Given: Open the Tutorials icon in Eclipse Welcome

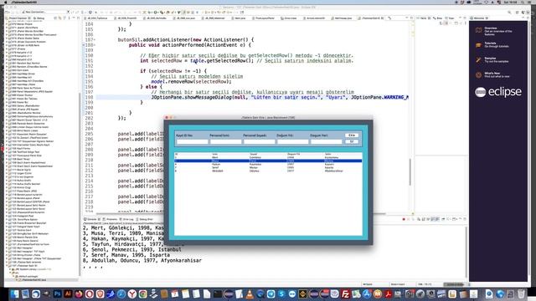Looking at the screenshot, I should [x=478, y=45].
